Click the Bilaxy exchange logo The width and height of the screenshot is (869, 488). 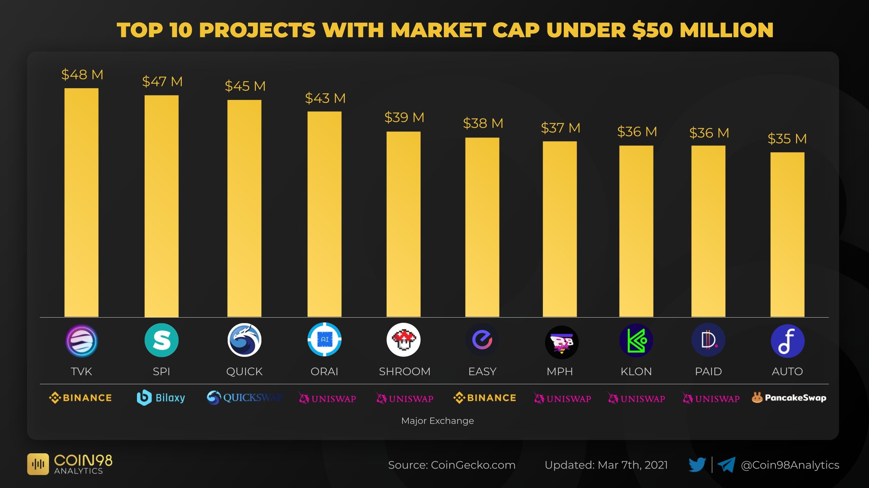[x=161, y=398]
